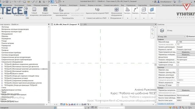Click Изменить button for Переопределения видимости
This screenshot has width=195, height=109.
pos(186,52)
